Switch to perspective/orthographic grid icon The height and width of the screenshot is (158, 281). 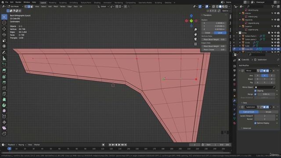coord(195,44)
